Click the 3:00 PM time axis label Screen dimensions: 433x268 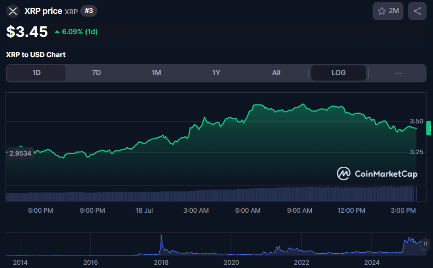pos(403,210)
